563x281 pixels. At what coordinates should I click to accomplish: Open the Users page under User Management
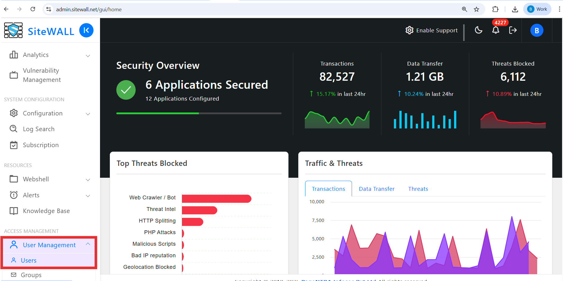28,261
